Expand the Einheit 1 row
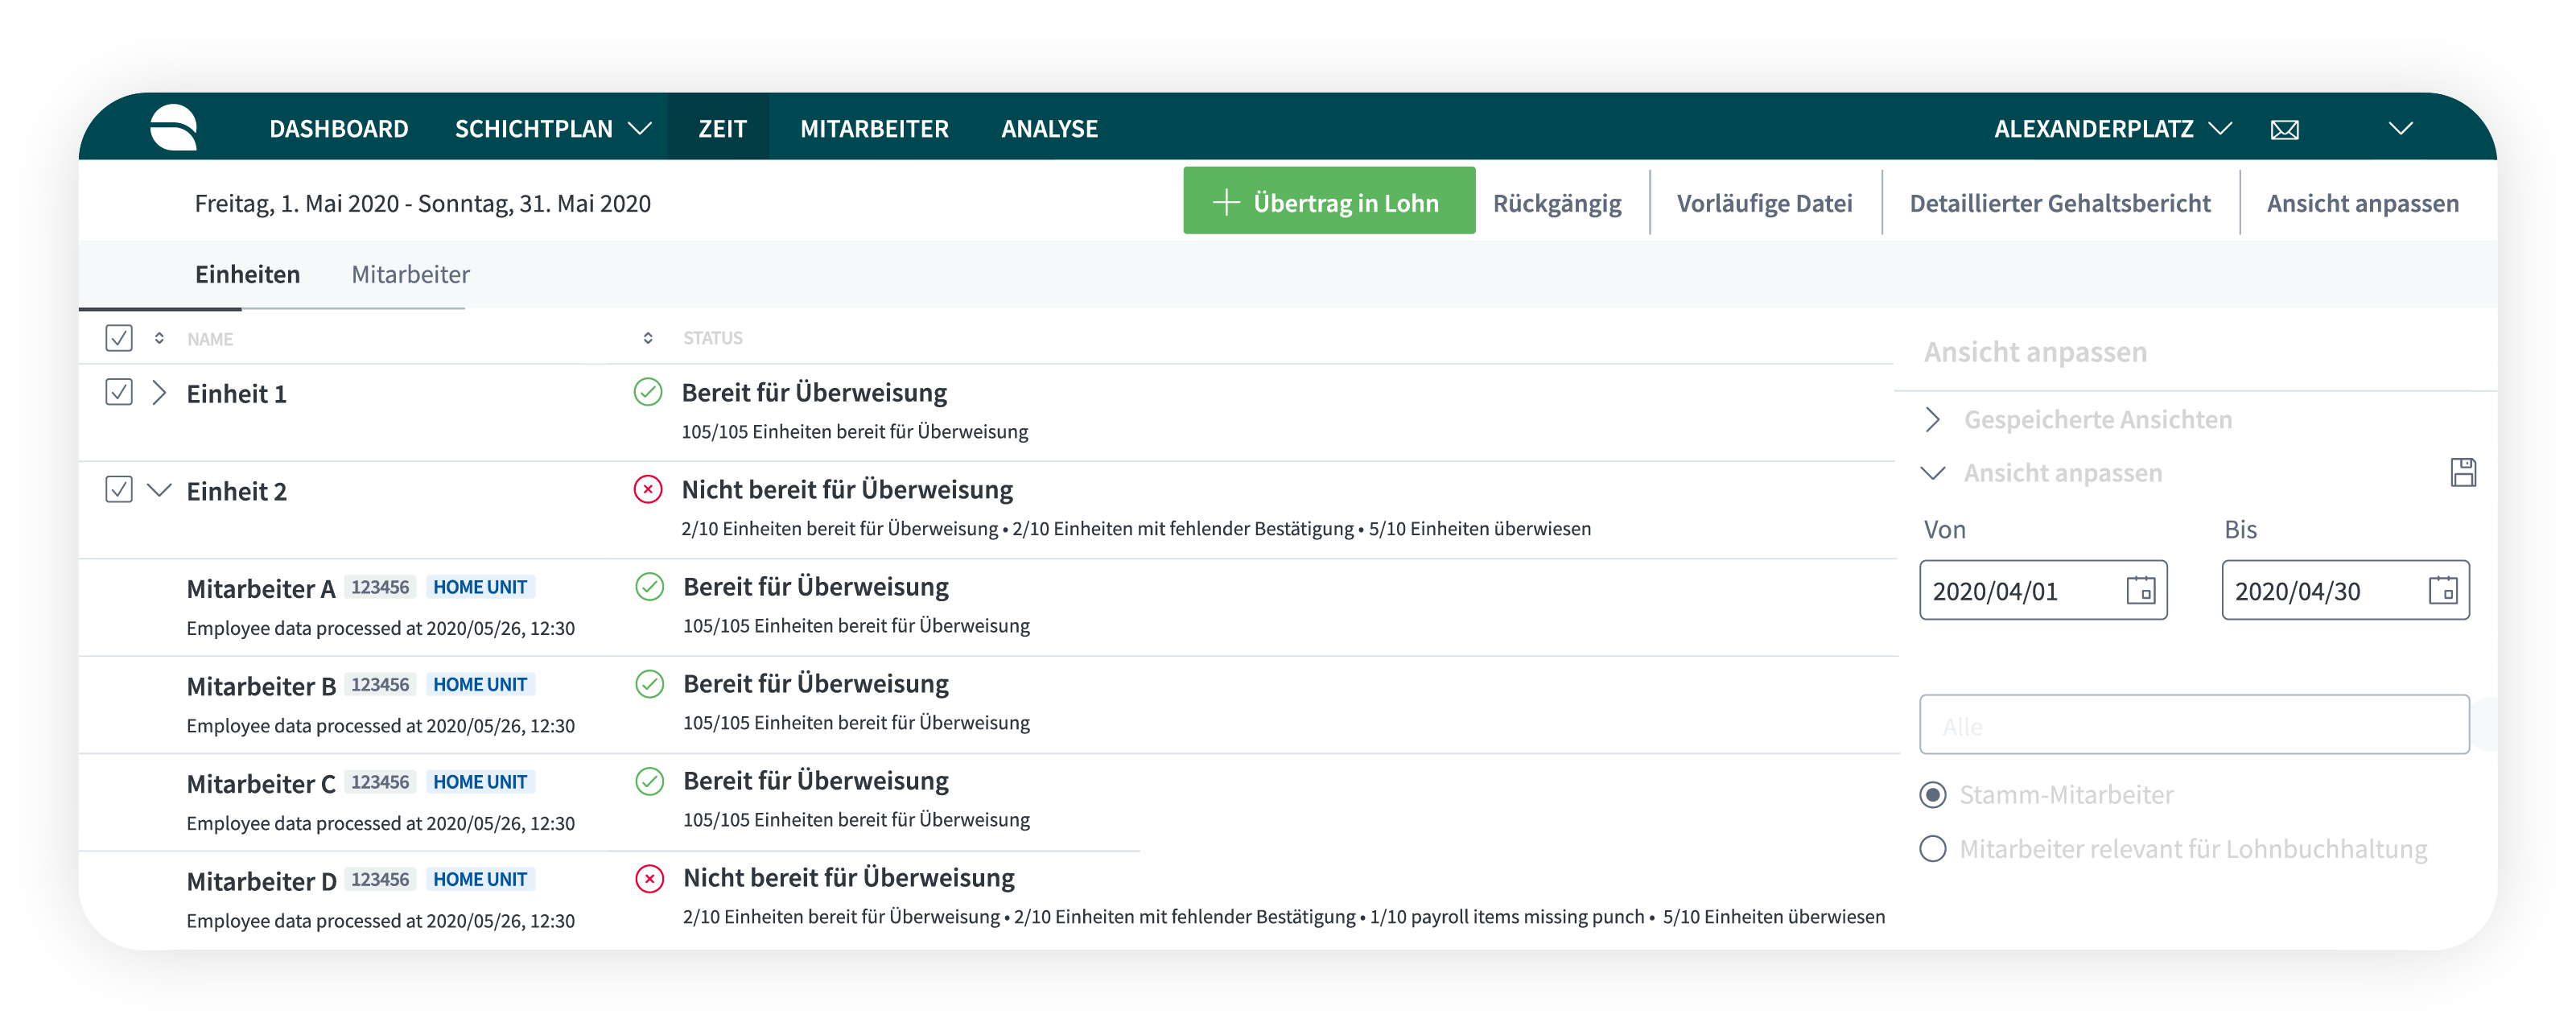2576x1035 pixels. tap(159, 392)
